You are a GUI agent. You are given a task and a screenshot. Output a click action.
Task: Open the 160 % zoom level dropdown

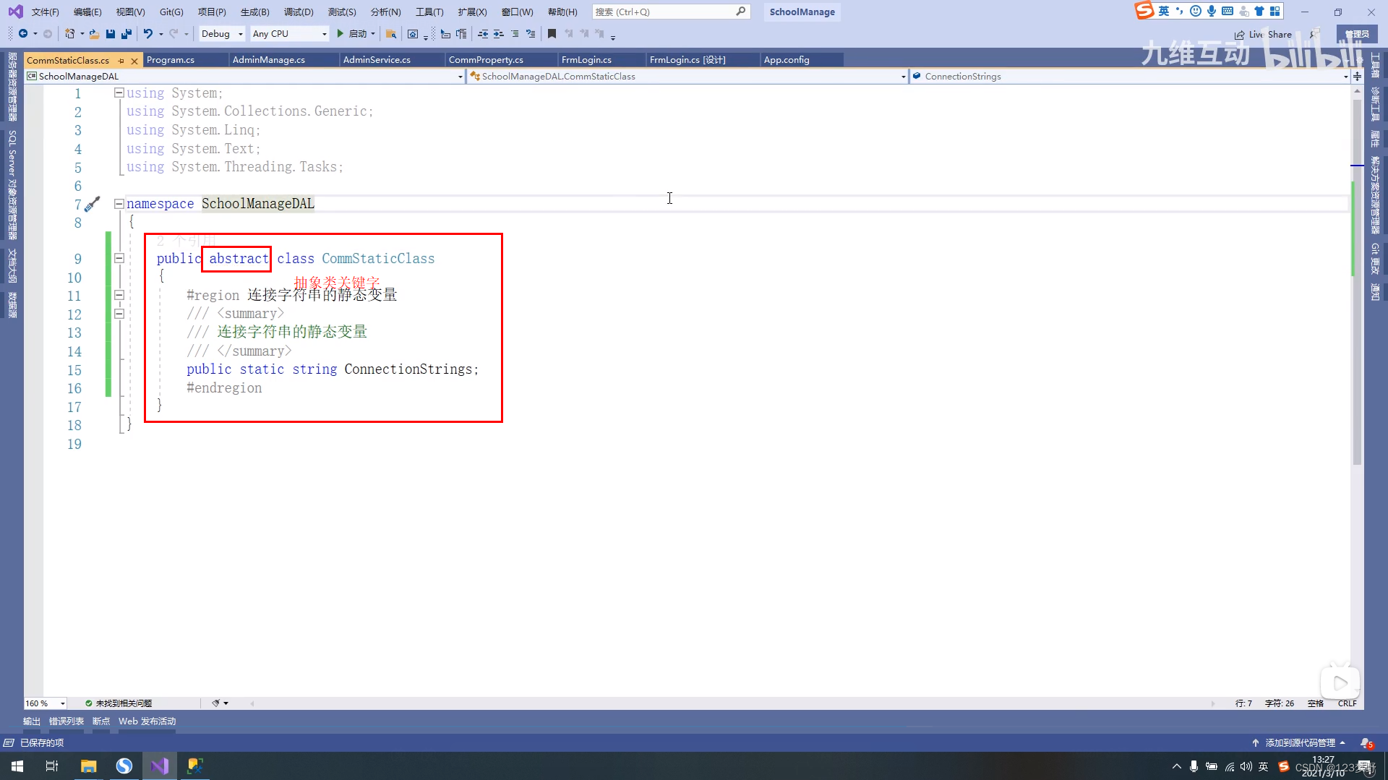tap(45, 703)
